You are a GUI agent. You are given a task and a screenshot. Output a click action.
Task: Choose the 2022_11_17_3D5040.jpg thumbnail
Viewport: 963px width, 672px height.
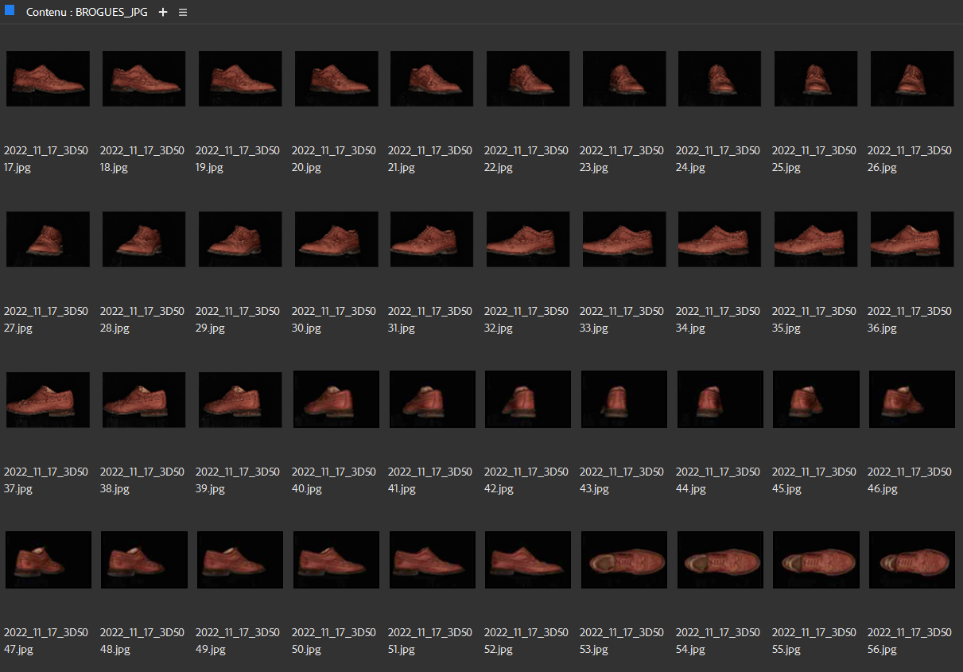coord(336,400)
